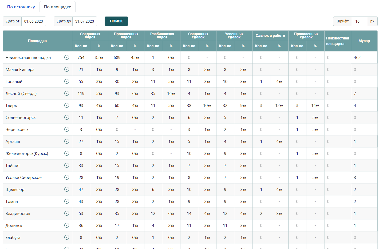Click the chevron icon for Тайшет
The width and height of the screenshot is (379, 249).
(67, 165)
